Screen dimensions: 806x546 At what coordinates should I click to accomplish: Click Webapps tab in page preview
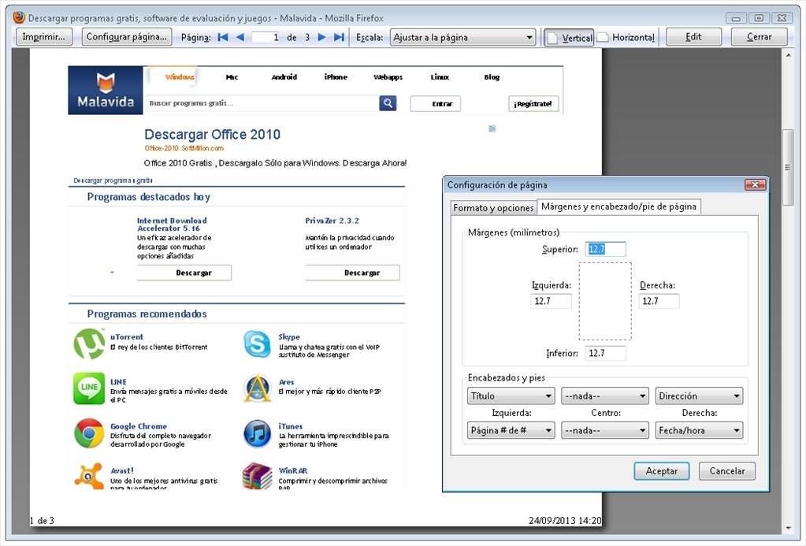pyautogui.click(x=388, y=77)
